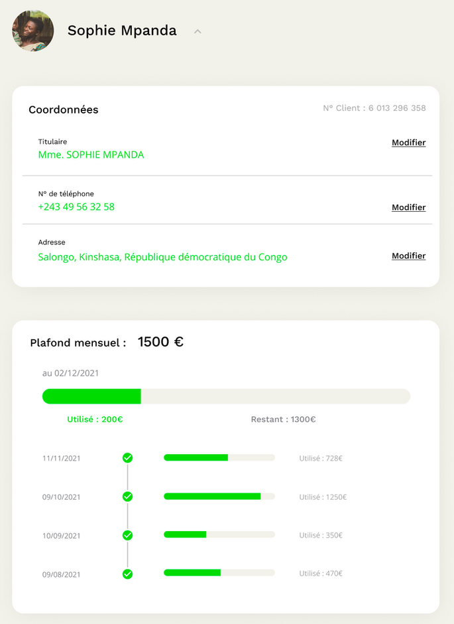Click the 10/09/2021 green checkmark icon

[x=128, y=535]
